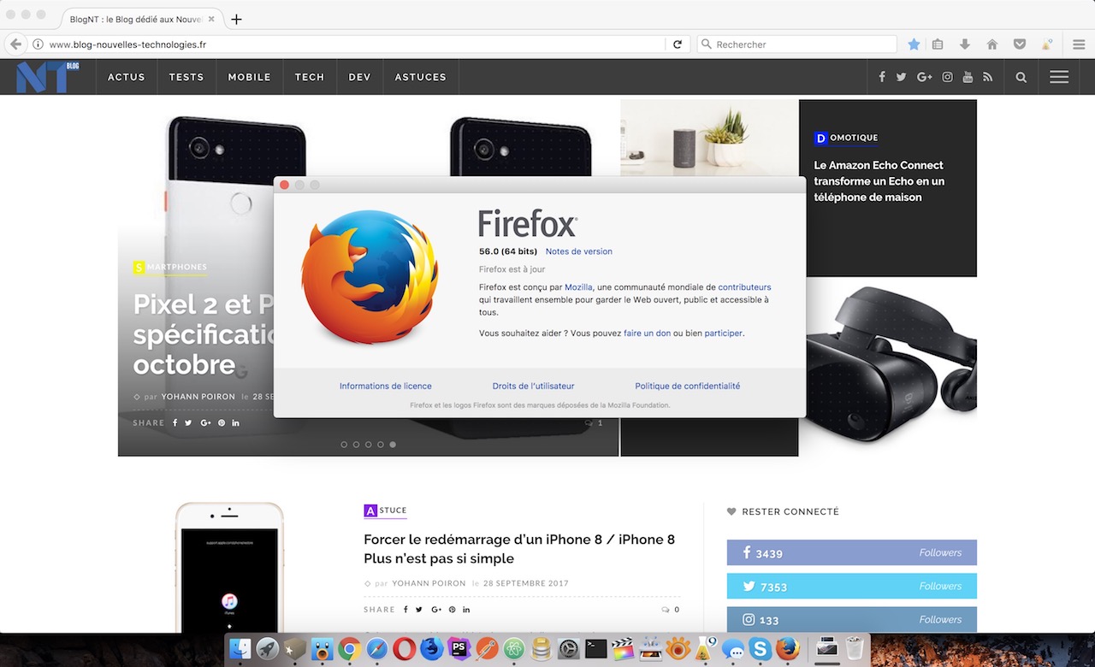The image size is (1095, 667).
Task: Open the site search magnifier icon
Action: 1021,77
